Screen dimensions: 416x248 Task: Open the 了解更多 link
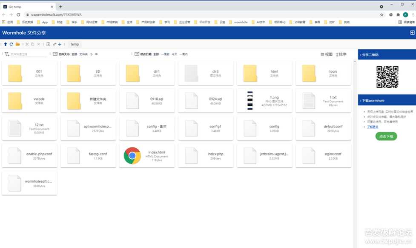pos(373,127)
